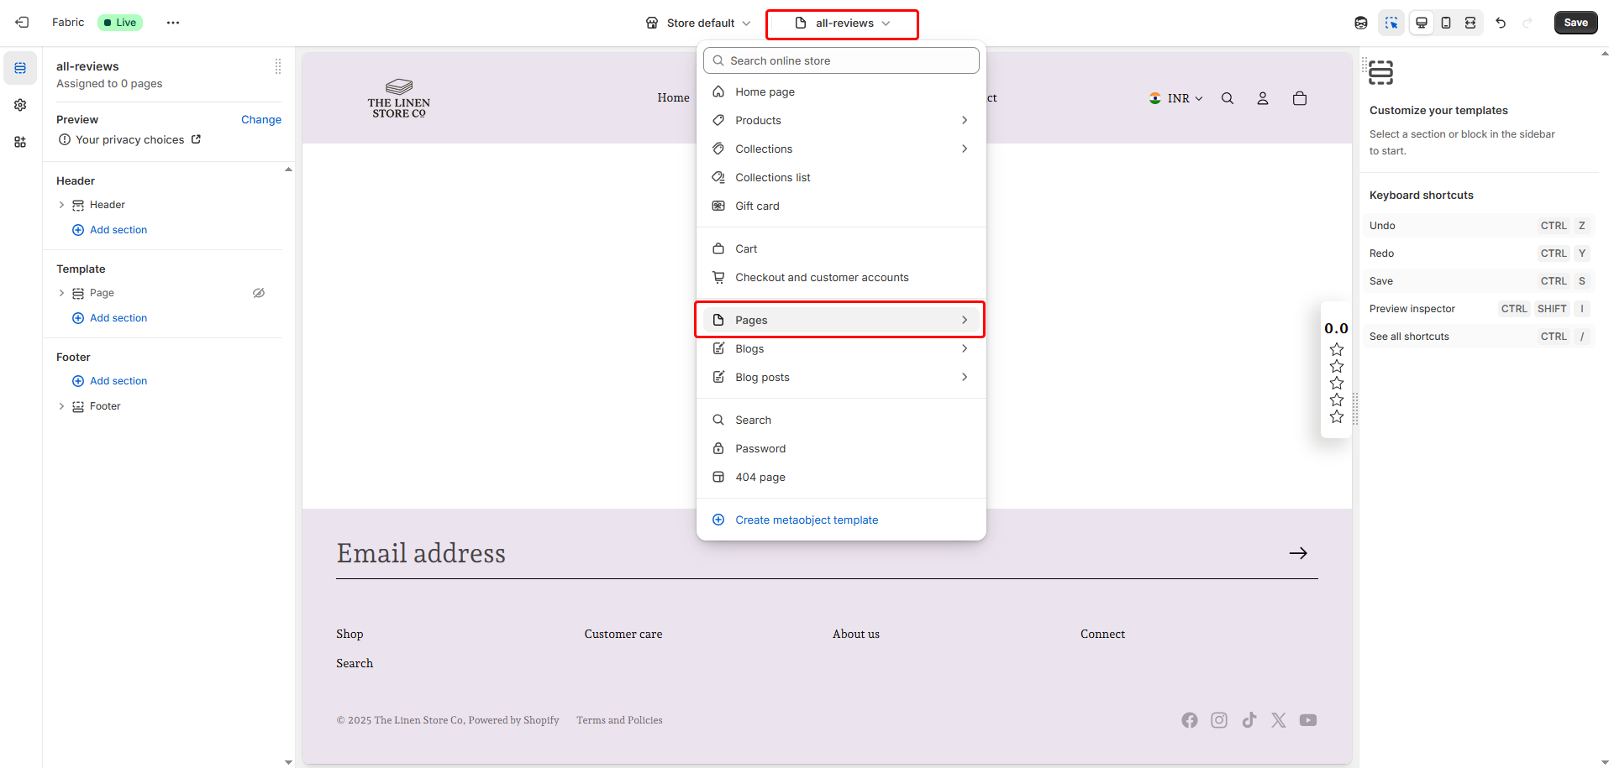Open the masked avatar icon in toolbar
Screen dimensions: 1609x768
click(1361, 23)
